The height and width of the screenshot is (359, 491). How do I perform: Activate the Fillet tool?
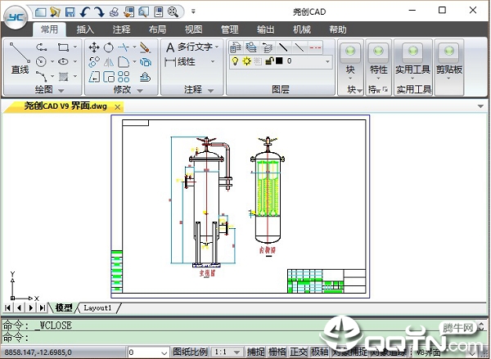pos(124,62)
